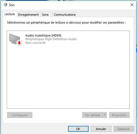The width and height of the screenshot is (137, 134).
Task: Click the Appliquer button
Action: click(x=124, y=129)
